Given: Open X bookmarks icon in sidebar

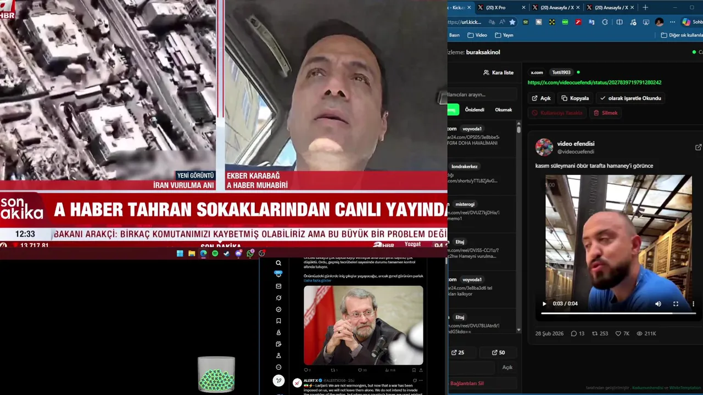Looking at the screenshot, I should click(278, 321).
